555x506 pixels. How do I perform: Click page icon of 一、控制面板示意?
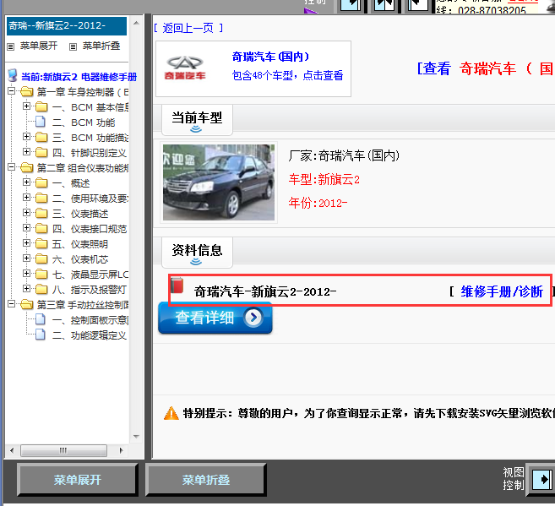pos(41,319)
